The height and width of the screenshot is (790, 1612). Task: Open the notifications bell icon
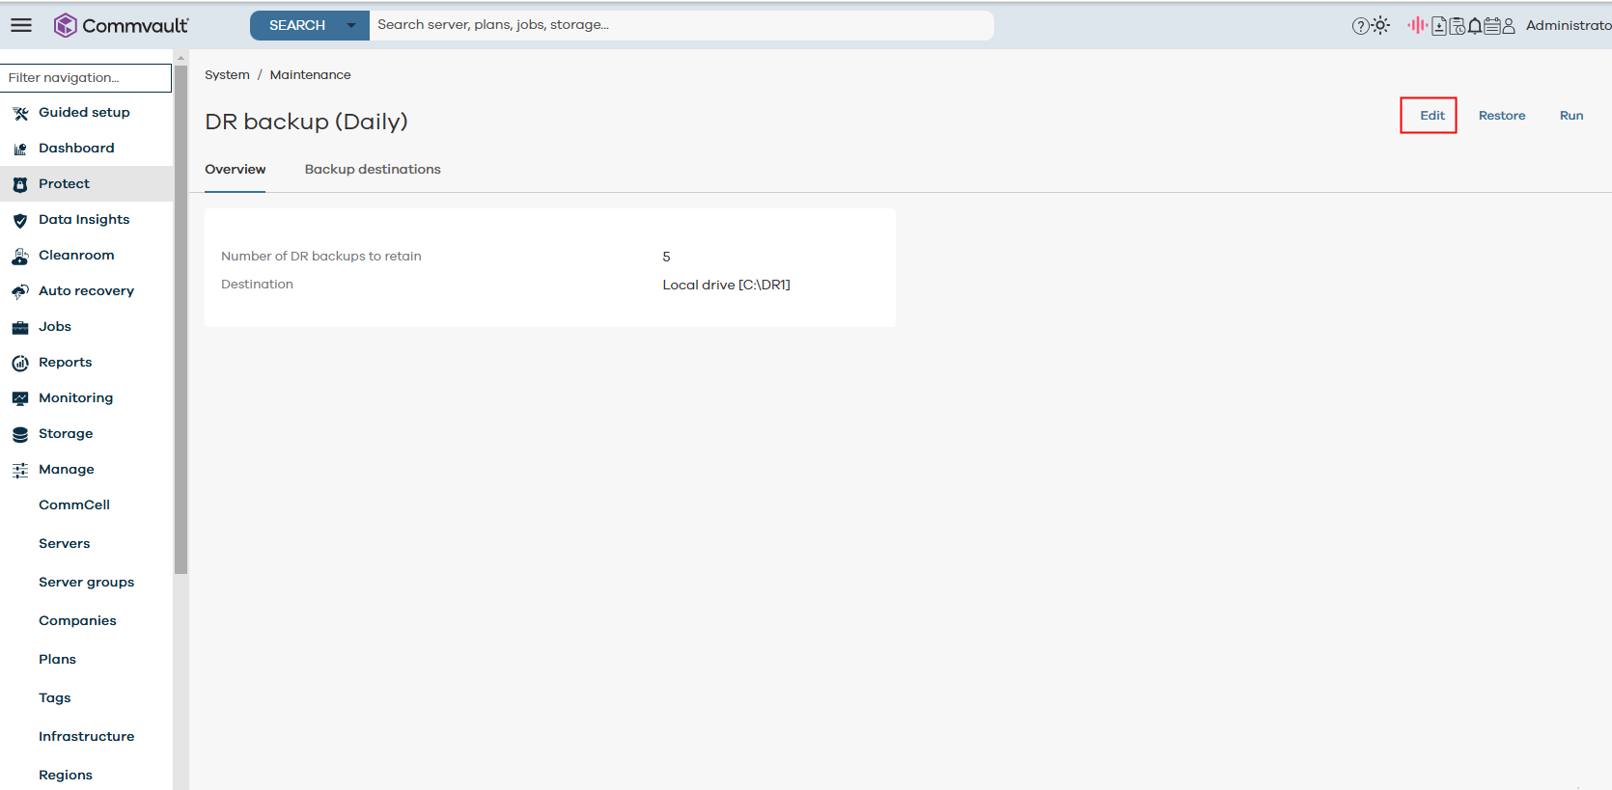1475,26
